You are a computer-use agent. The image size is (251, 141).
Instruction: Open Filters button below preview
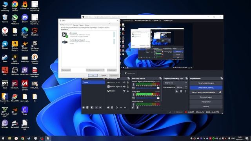point(130,73)
